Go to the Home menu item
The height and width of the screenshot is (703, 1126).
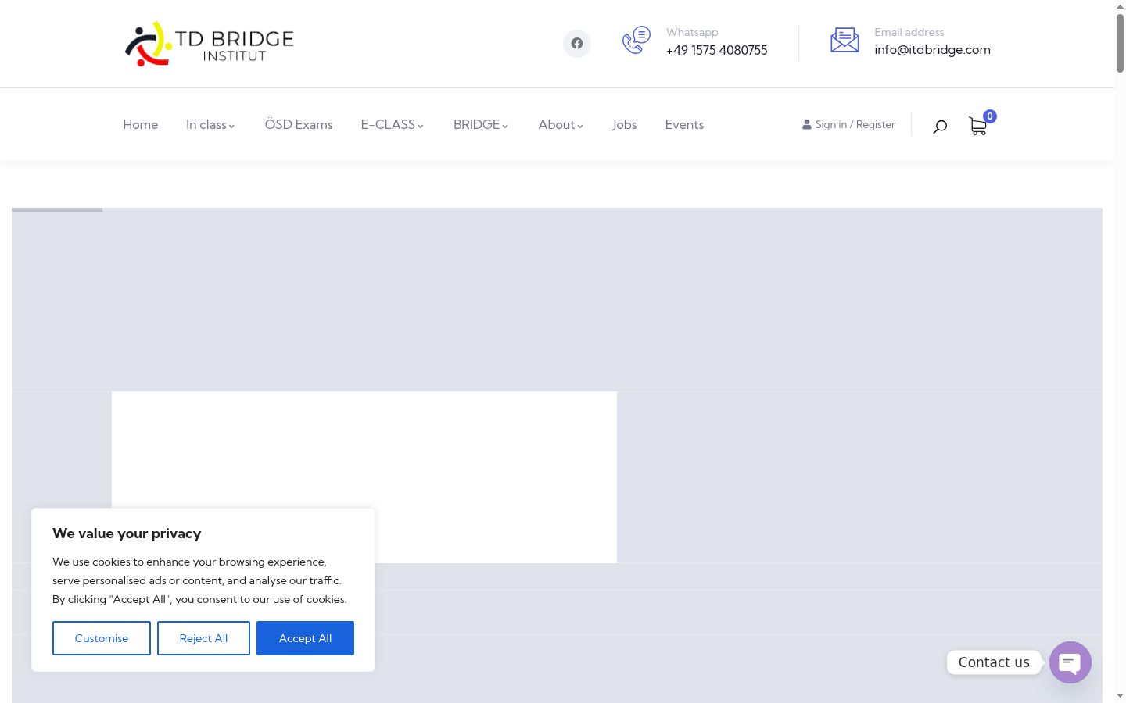click(141, 125)
